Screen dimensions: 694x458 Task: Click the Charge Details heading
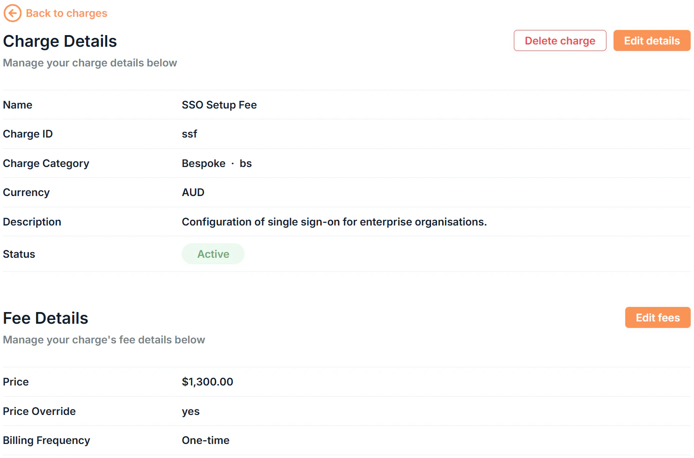click(x=60, y=41)
